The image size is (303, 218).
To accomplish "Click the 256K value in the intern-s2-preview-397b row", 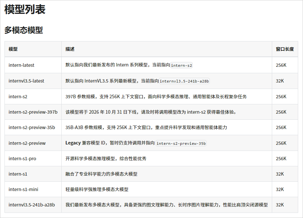I will click(281, 112).
